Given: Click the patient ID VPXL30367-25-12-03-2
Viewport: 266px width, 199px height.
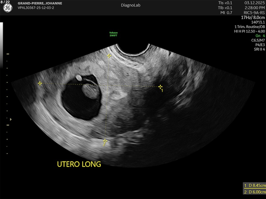Looking at the screenshot, I should pyautogui.click(x=36, y=8).
